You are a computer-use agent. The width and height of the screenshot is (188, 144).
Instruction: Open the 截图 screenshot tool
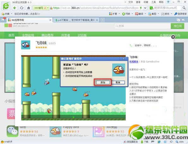pos(152,14)
